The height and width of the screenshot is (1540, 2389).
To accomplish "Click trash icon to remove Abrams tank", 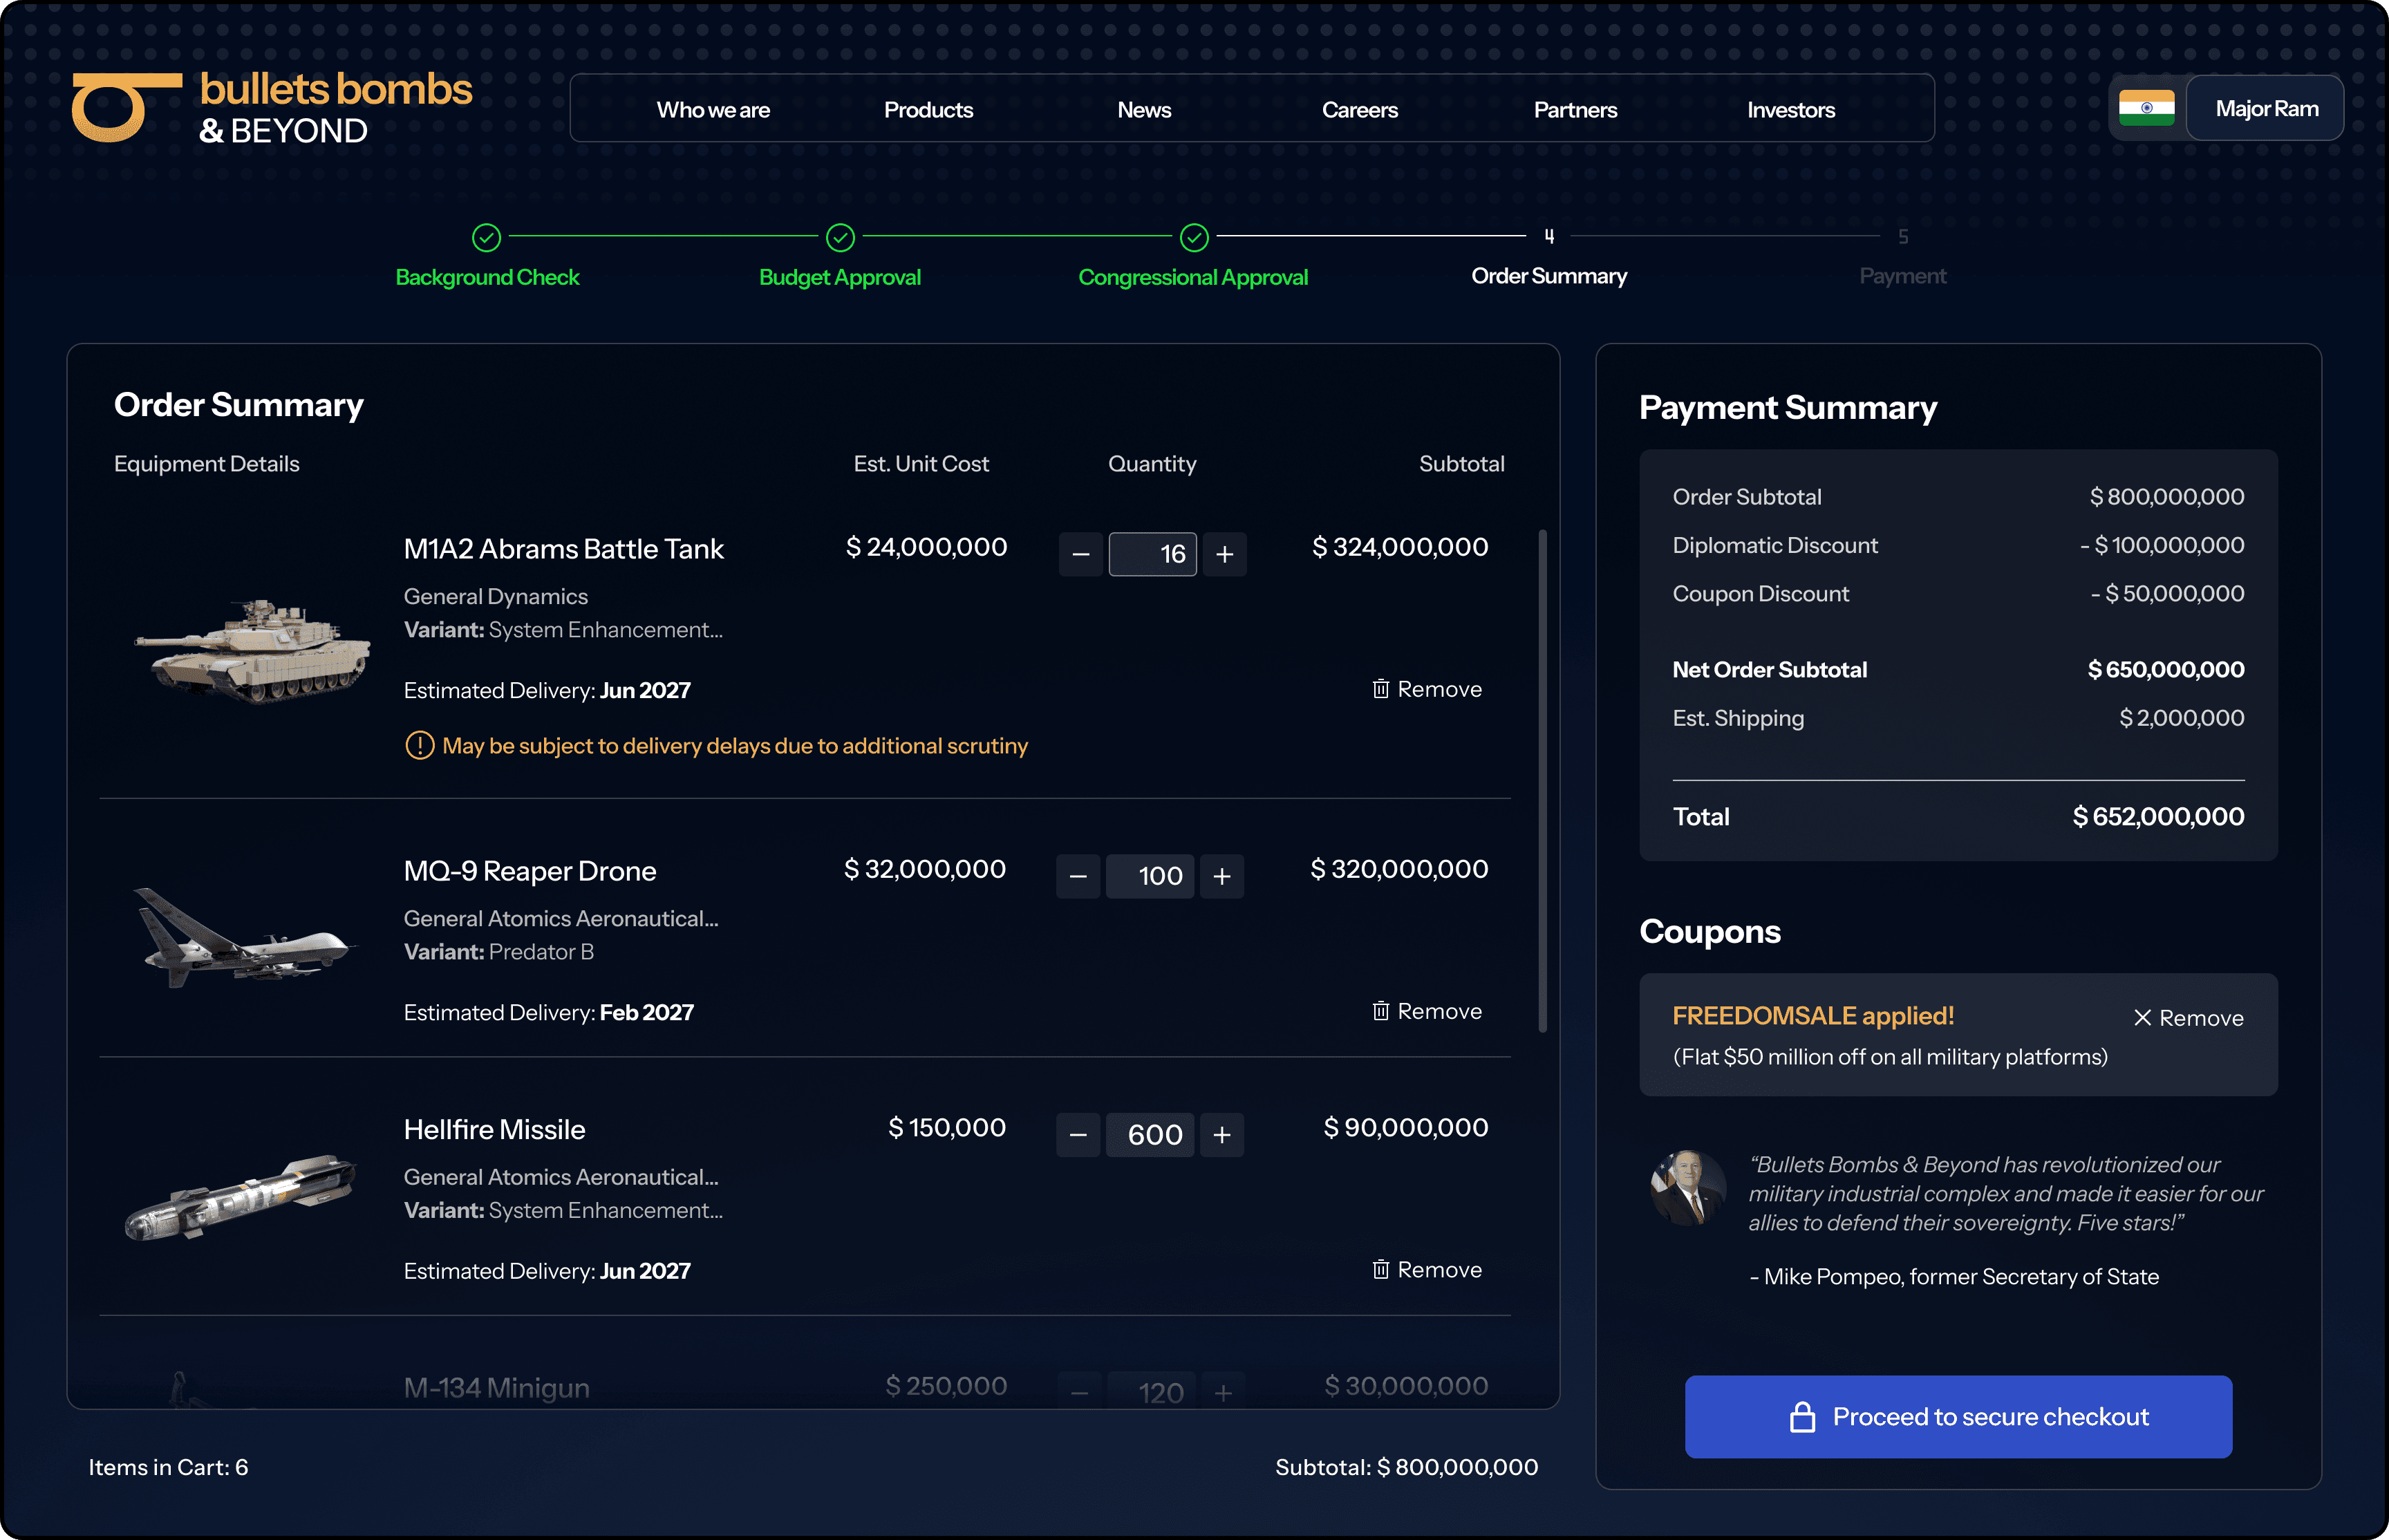I will tap(1380, 689).
